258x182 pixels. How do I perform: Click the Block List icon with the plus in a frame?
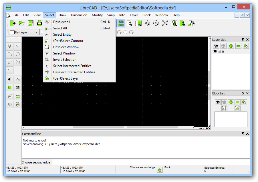click(x=237, y=108)
